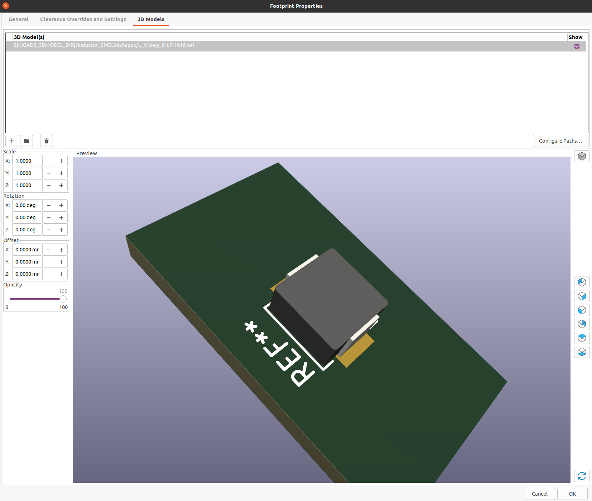The image size is (592, 501).
Task: Select the bottom view cube icon
Action: coord(582,352)
